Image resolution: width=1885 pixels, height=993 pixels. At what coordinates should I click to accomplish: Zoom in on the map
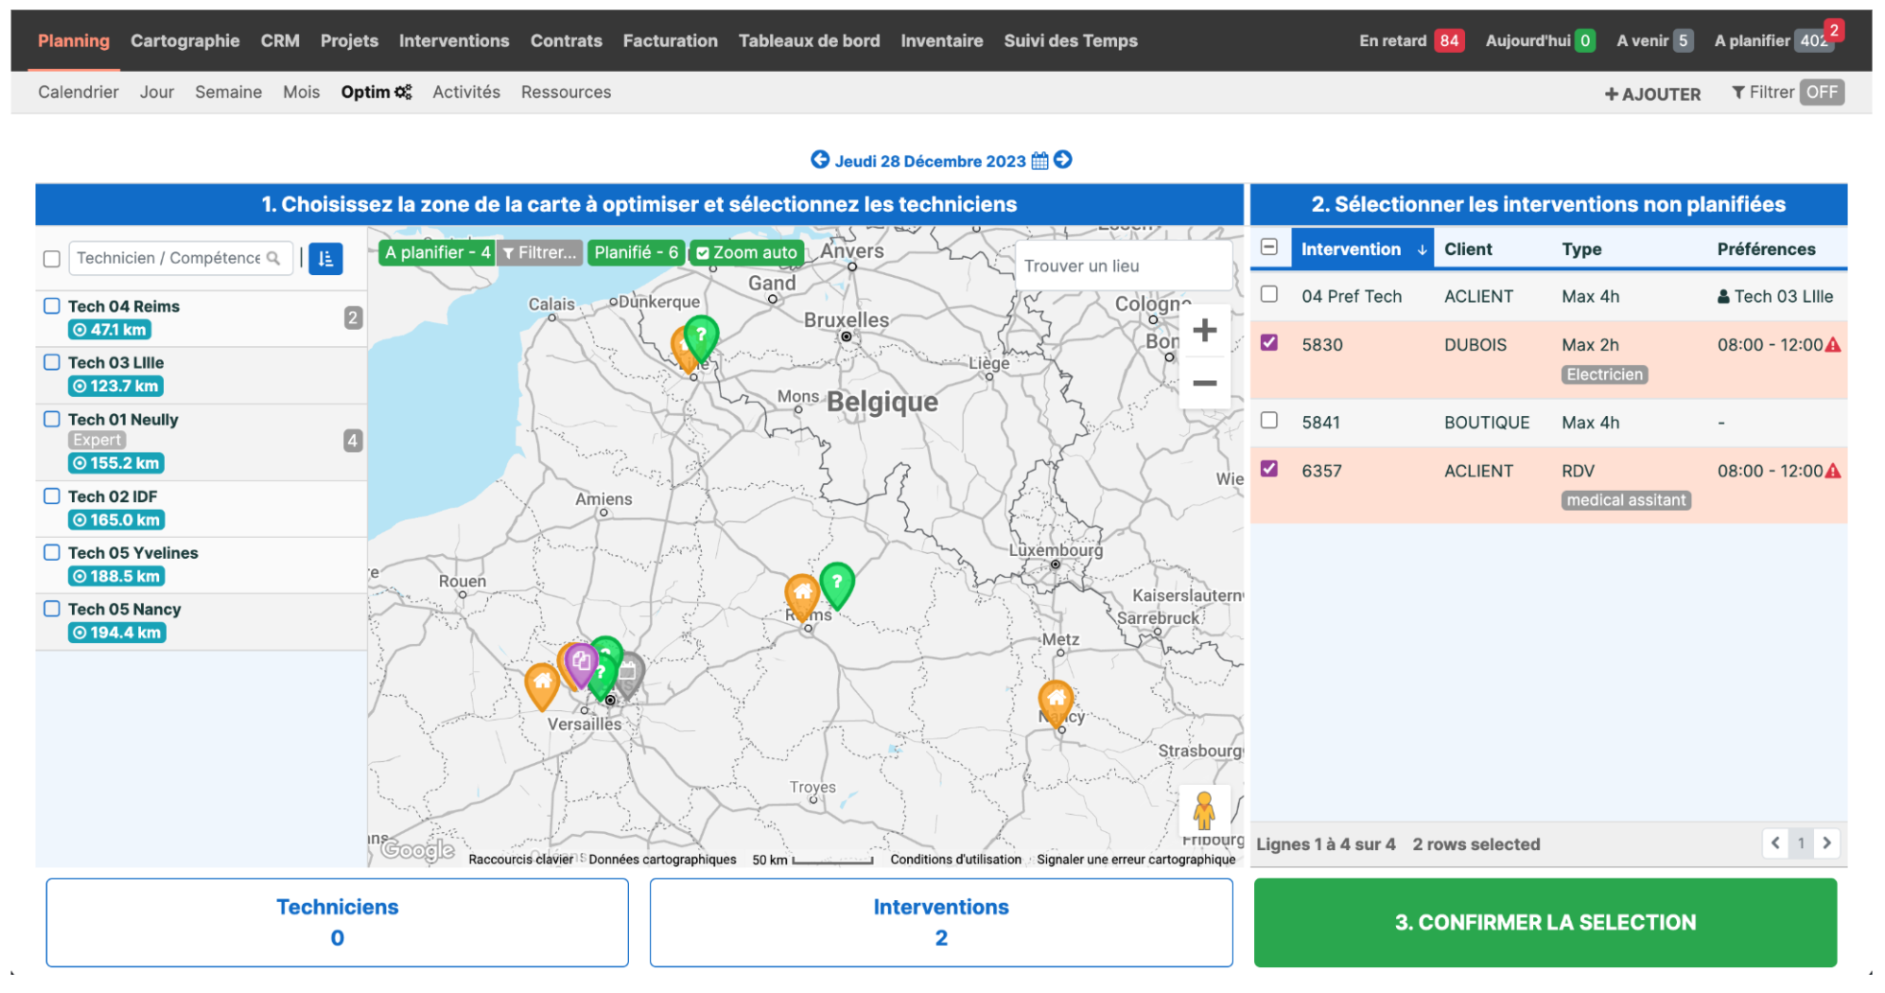1204,331
